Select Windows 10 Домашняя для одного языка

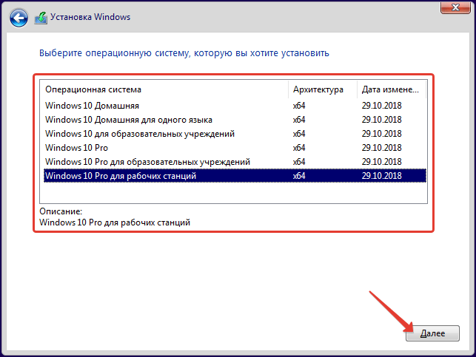[x=235, y=120]
